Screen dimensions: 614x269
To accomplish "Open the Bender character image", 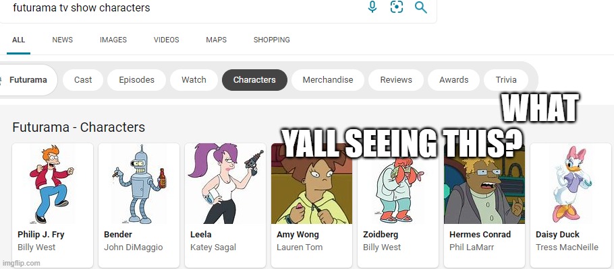I will [139, 184].
